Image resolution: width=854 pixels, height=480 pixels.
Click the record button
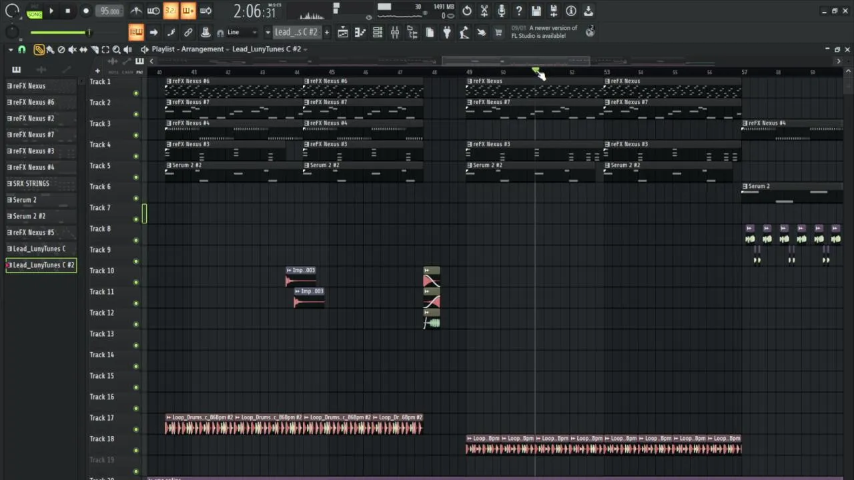[x=86, y=11]
